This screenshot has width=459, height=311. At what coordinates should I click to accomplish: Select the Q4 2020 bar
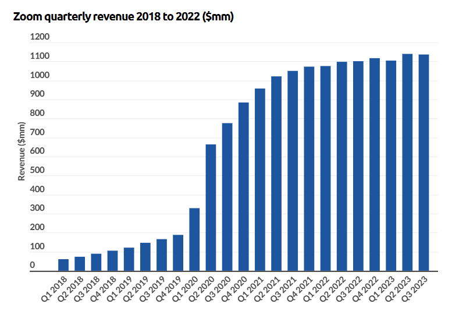[x=244, y=186]
